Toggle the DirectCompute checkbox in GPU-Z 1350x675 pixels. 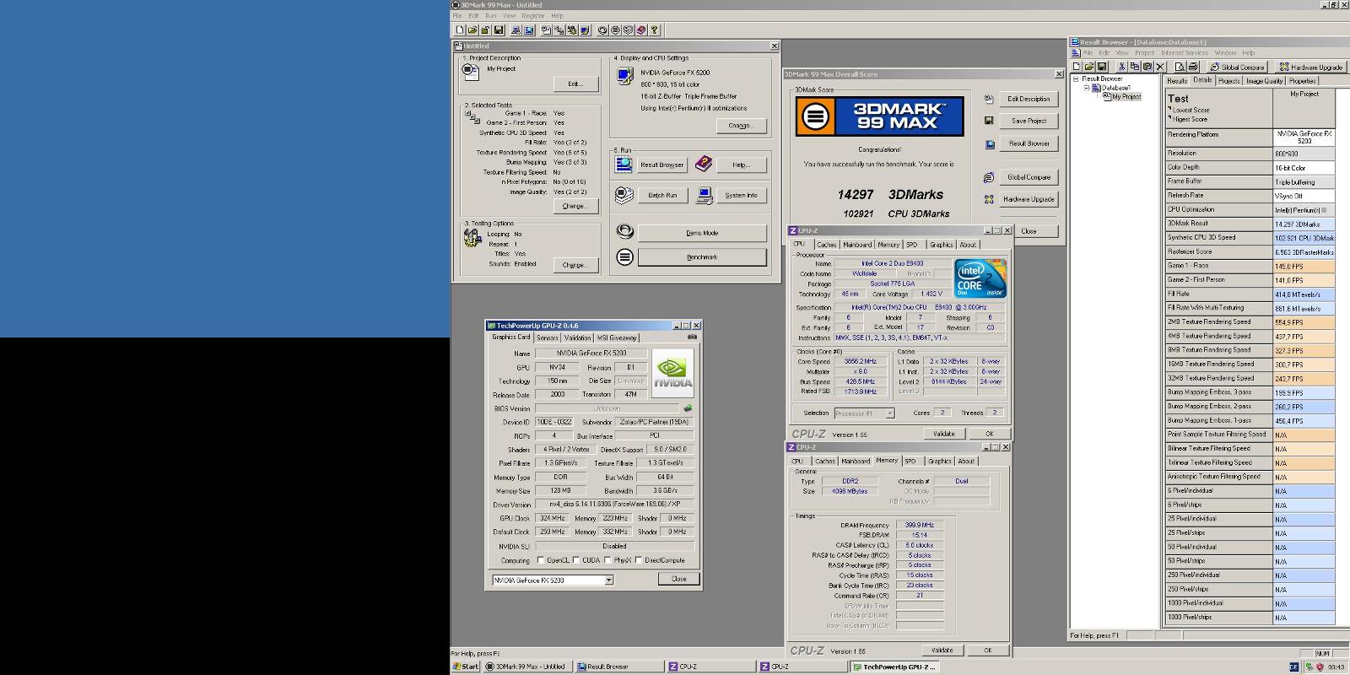click(639, 559)
